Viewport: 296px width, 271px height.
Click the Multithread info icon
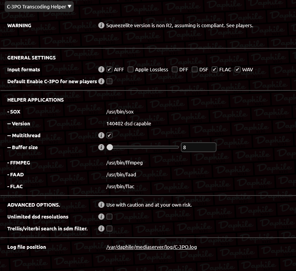[x=101, y=135]
